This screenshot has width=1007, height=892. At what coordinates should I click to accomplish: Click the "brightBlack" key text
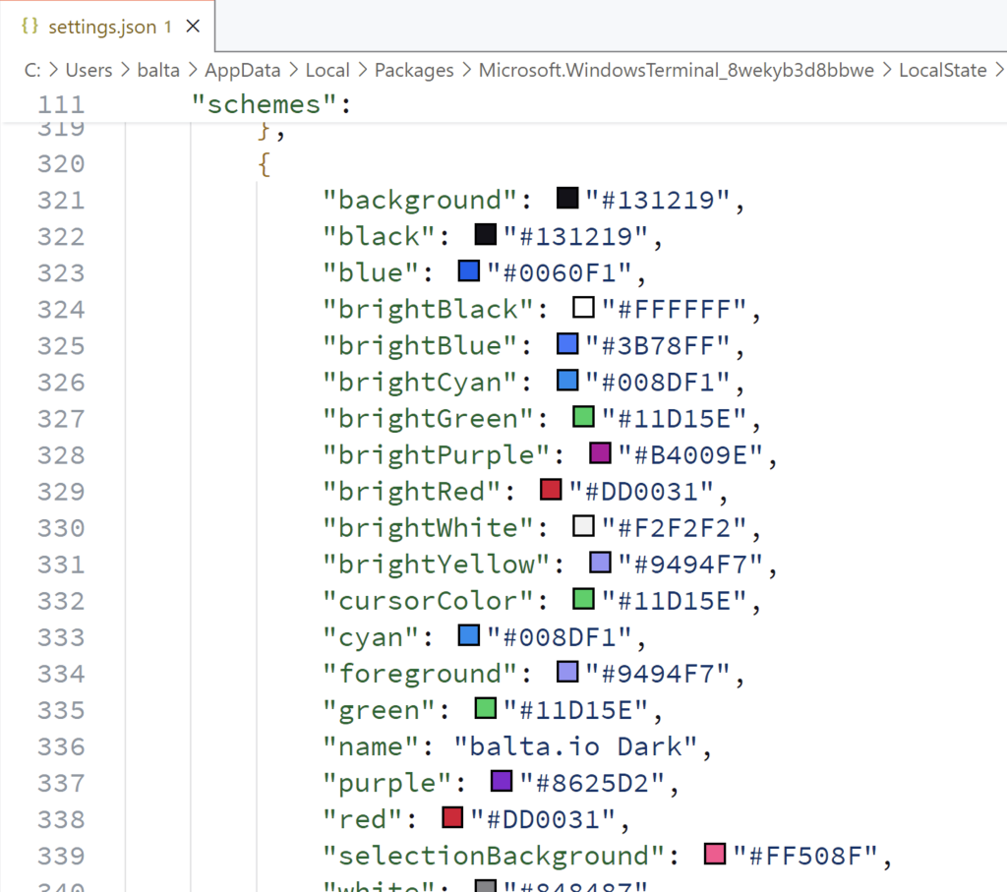pos(428,310)
